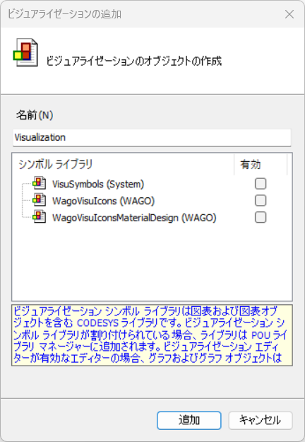Focus the 名前 input field containing Visualization
Image resolution: width=305 pixels, height=442 pixels.
coord(152,138)
